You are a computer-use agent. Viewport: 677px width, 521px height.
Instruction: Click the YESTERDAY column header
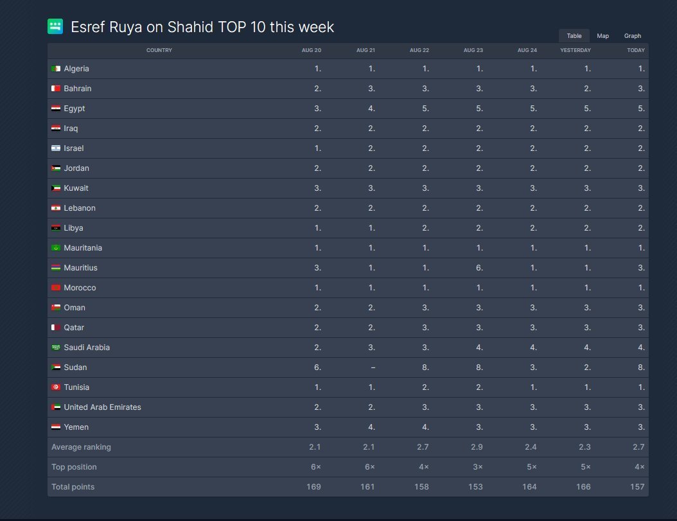coord(575,50)
